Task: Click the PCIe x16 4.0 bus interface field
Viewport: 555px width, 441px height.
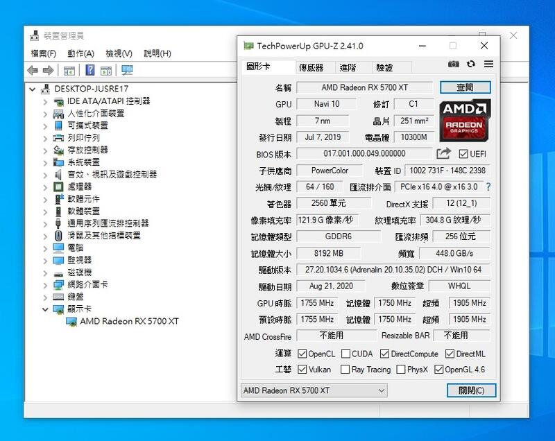Action: pos(439,187)
